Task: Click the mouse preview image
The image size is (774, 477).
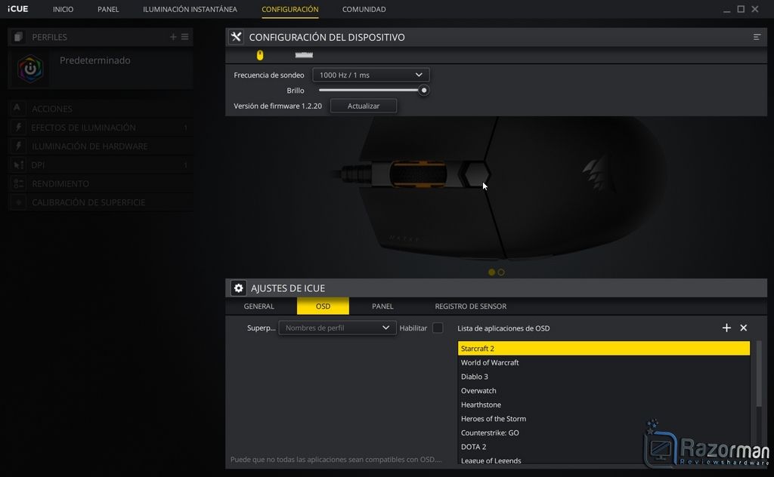Action: click(499, 189)
